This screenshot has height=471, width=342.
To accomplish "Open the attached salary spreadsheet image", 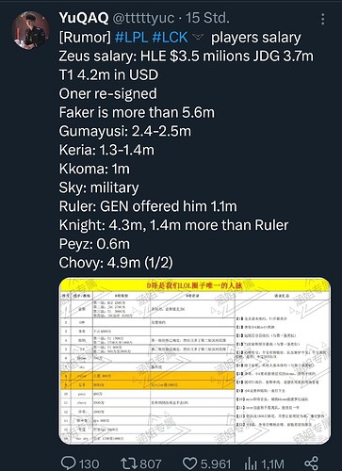I will [x=195, y=361].
